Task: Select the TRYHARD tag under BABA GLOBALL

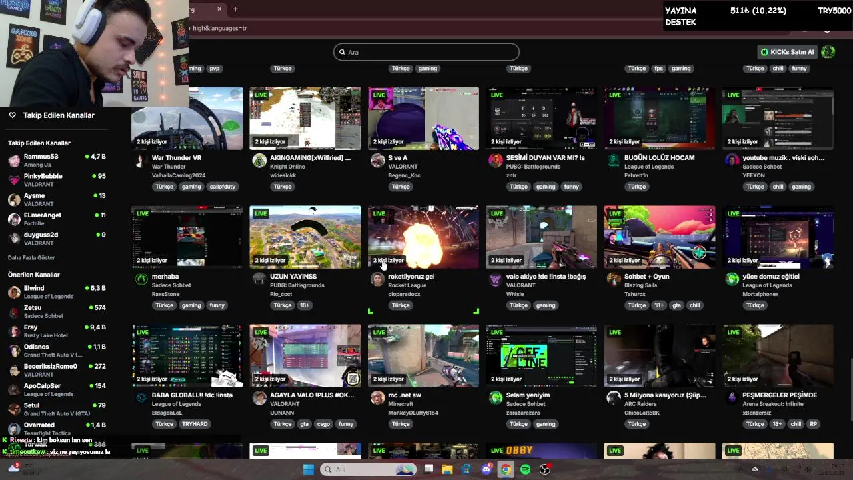Action: pyautogui.click(x=195, y=424)
